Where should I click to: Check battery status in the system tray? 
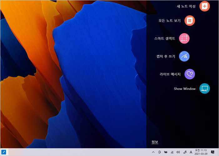pos(166,152)
